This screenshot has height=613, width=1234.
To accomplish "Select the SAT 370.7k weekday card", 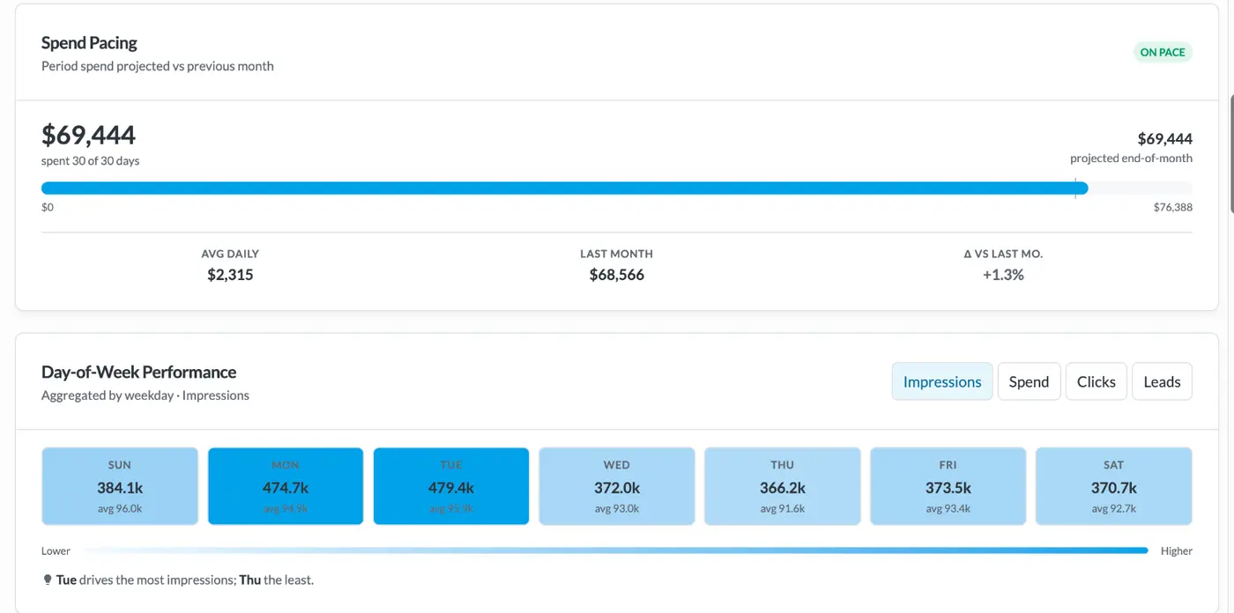I will [x=1114, y=486].
